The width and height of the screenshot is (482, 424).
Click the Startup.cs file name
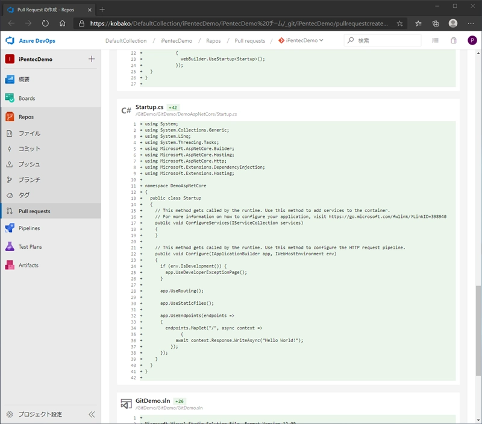coord(149,107)
